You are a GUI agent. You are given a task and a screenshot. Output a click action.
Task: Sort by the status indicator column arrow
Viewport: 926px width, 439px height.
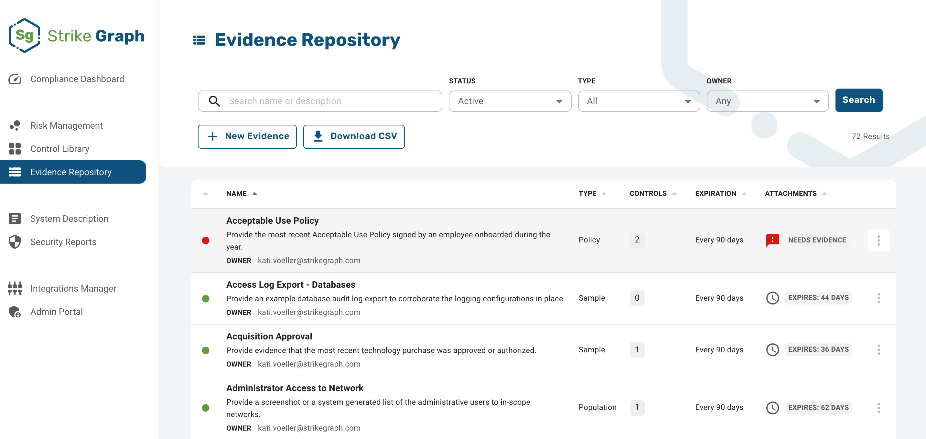(x=206, y=194)
